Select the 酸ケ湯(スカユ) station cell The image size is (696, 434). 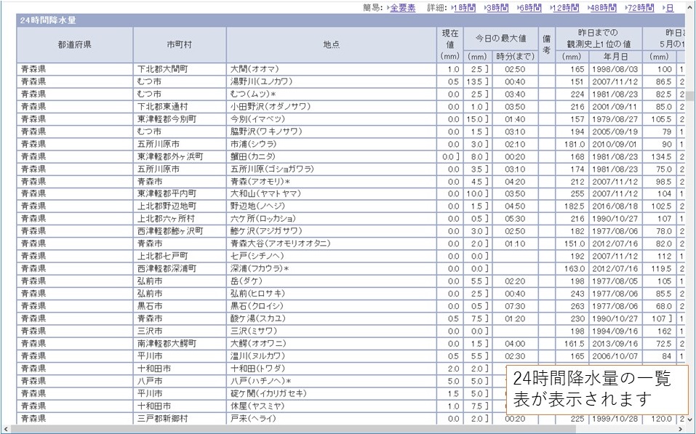click(x=331, y=318)
